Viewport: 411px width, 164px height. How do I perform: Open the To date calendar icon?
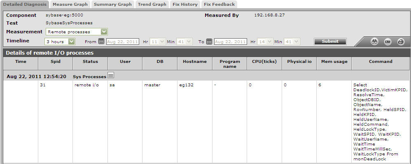click(209, 42)
